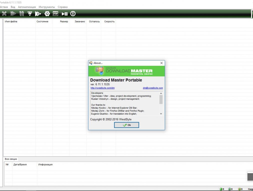Open the Справка menu
This screenshot has height=191, width=253.
coord(63,7)
